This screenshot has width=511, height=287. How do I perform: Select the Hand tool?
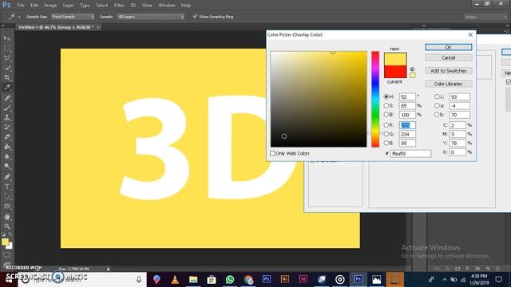coord(7,217)
